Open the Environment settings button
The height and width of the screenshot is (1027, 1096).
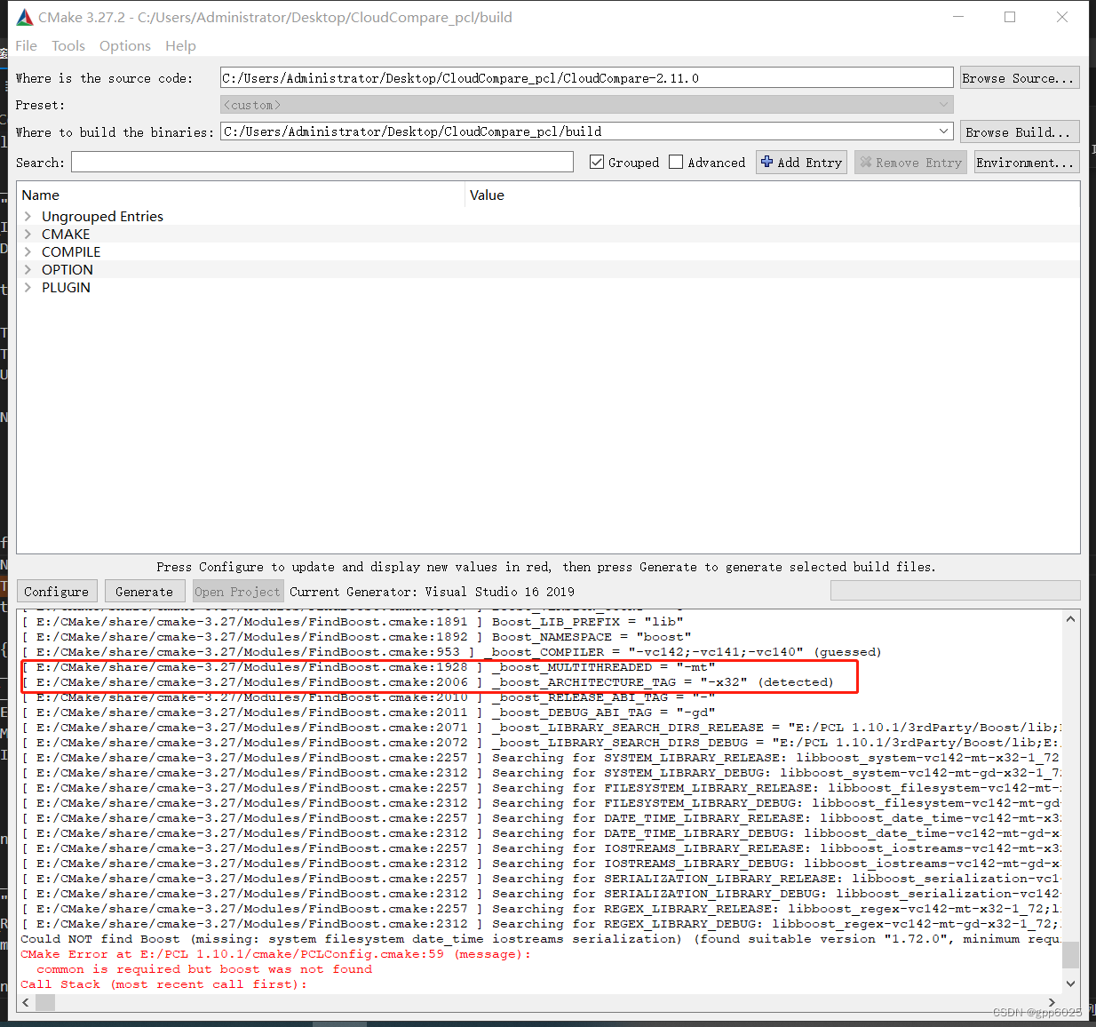[1026, 162]
